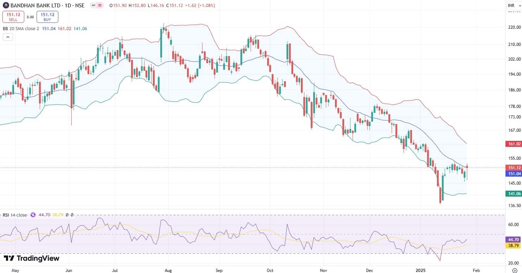Click the blue 151.04 basis price label

click(x=513, y=174)
